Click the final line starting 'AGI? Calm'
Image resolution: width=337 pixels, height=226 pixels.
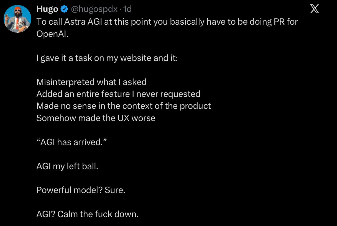(87, 214)
